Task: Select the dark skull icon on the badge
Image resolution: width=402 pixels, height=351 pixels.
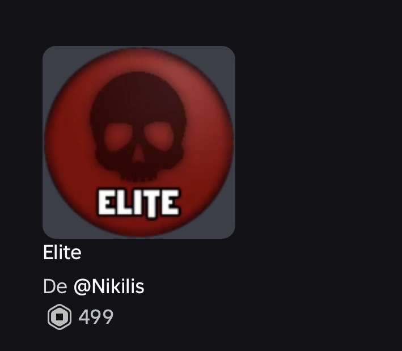Action: click(138, 127)
